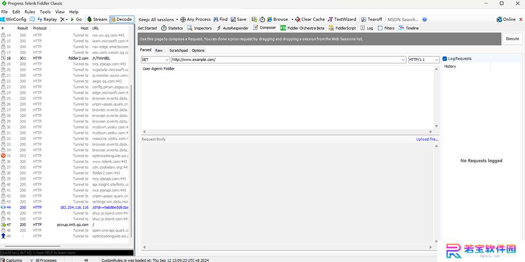Switch to the Get Started tab

(x=147, y=28)
